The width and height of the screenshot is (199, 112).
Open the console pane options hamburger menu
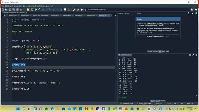pos(196,55)
